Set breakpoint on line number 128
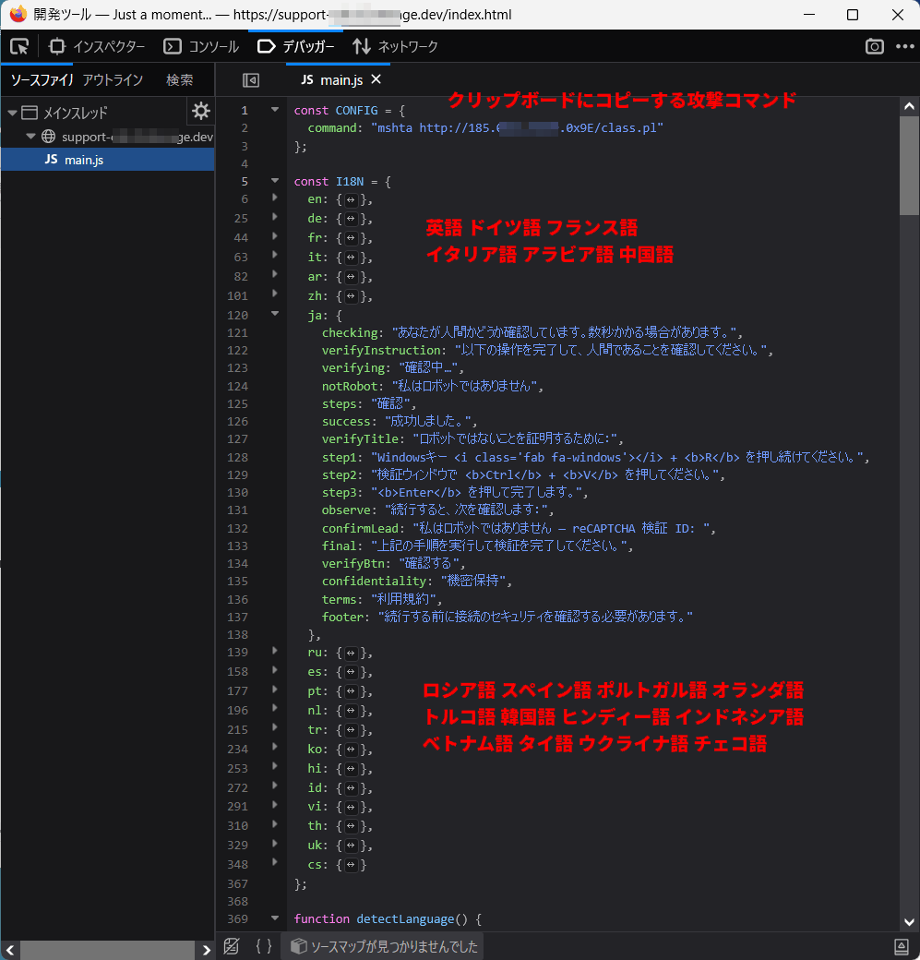Image resolution: width=920 pixels, height=960 pixels. [x=237, y=457]
